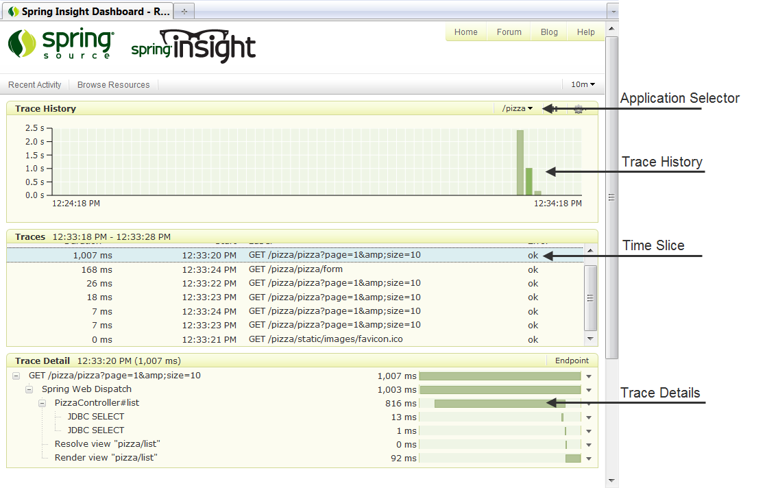Screen dimensions: 778x488
Task: Click the Endpoint button in Trace Detail
Action: pos(572,361)
